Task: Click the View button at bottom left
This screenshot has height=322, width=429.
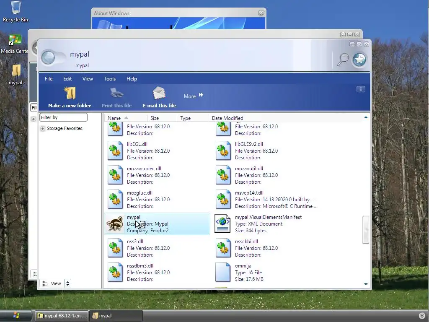Action: [x=52, y=283]
